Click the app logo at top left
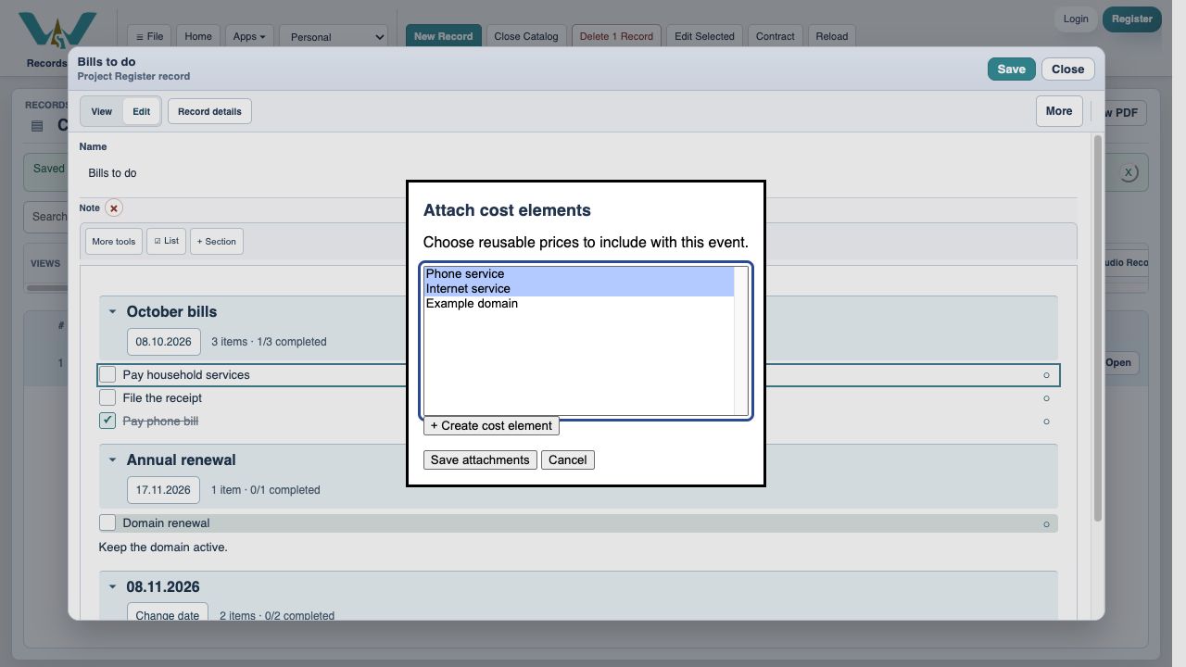 (57, 31)
